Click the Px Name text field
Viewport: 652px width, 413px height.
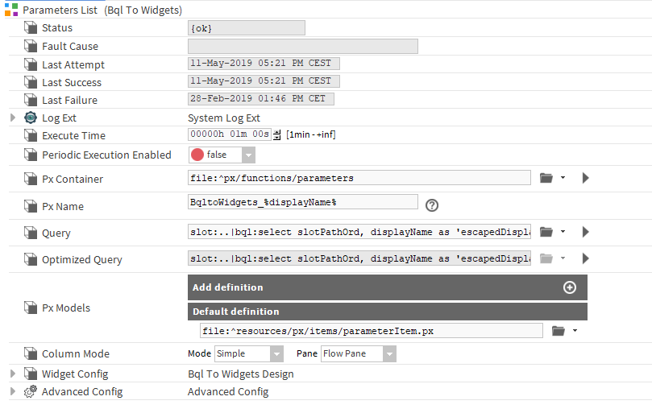[302, 202]
